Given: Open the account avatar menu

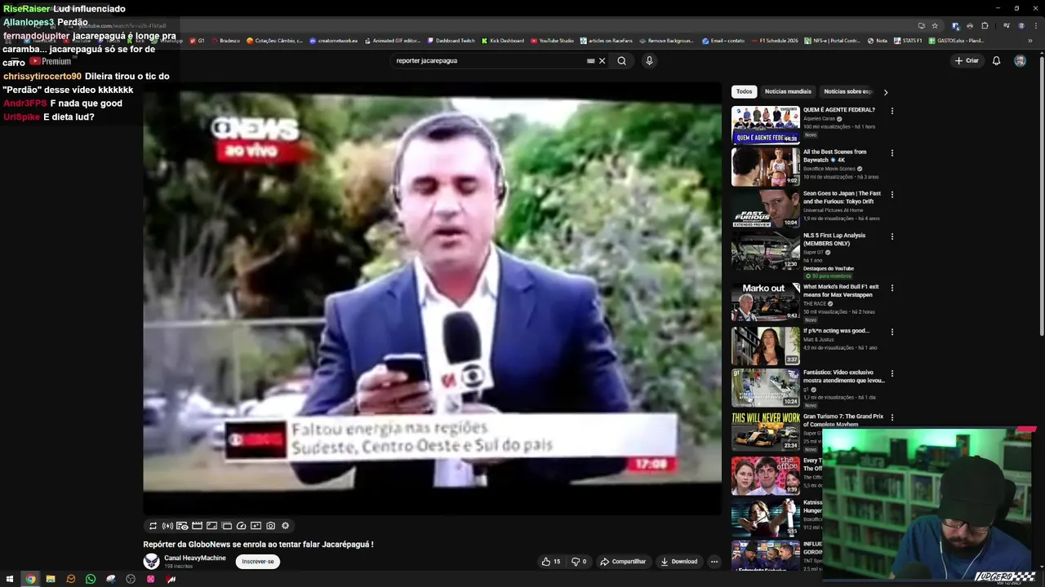Looking at the screenshot, I should pyautogui.click(x=1020, y=60).
